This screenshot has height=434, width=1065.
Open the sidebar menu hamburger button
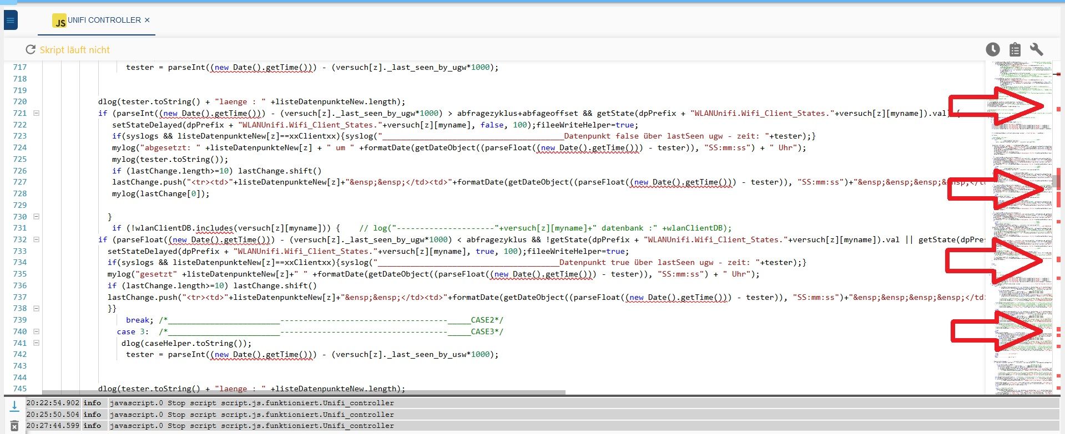point(11,21)
